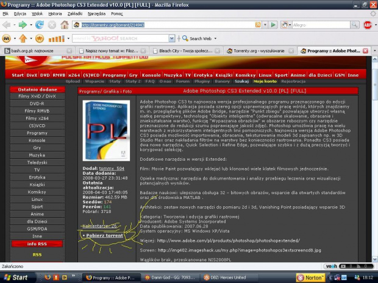Image resolution: width=378 pixels, height=283 pixels.
Task: Click the Stop loading icon
Action: [x=52, y=25]
